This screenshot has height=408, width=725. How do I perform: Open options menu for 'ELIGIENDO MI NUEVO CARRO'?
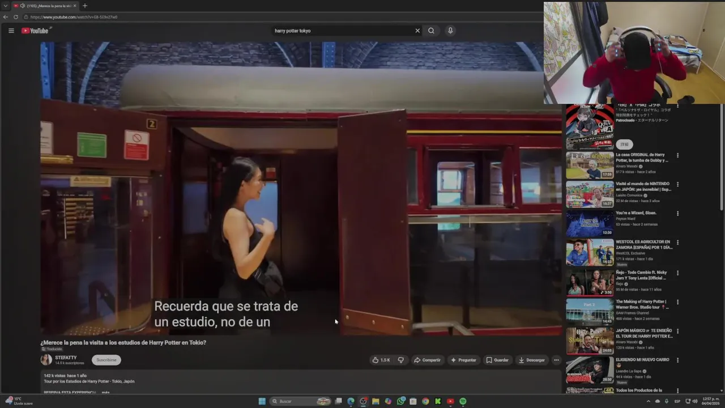click(677, 360)
